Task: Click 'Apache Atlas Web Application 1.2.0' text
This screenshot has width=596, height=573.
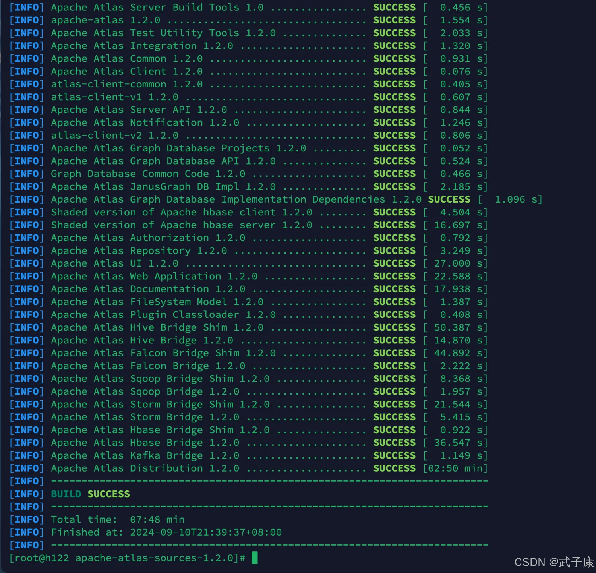Action: (x=154, y=277)
